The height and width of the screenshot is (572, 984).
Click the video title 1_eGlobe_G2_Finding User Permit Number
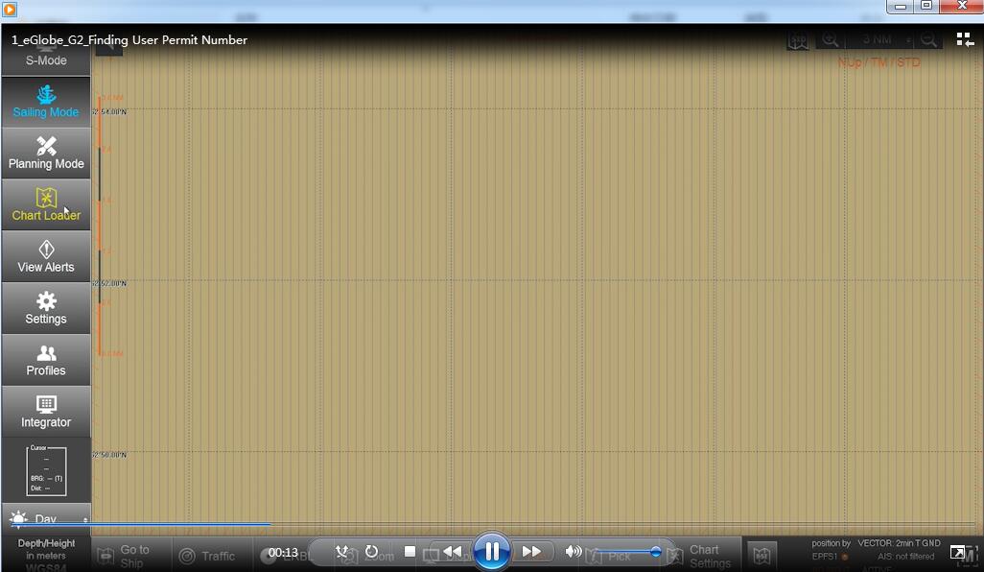129,39
